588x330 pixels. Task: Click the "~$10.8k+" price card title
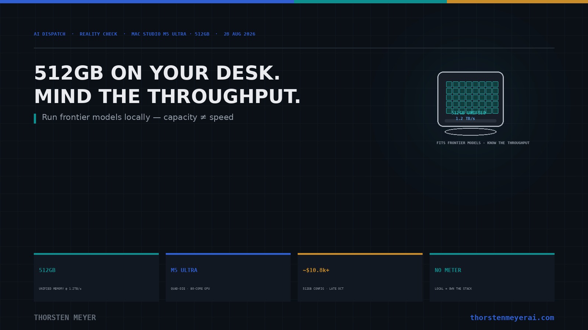316,270
